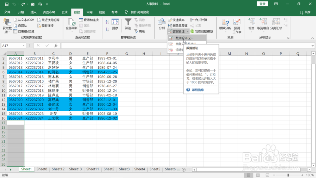
Task: Switch to Page Layout view in status bar
Action: pyautogui.click(x=258, y=175)
